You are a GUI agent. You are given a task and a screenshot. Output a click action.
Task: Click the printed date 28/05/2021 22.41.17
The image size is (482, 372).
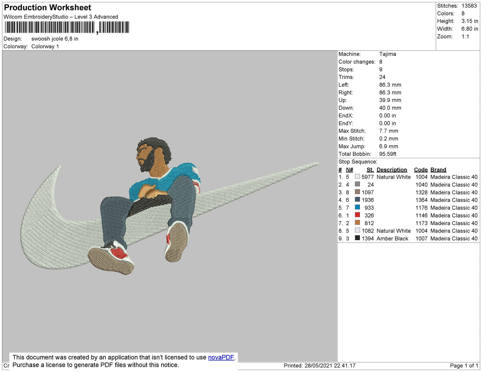[x=330, y=366]
